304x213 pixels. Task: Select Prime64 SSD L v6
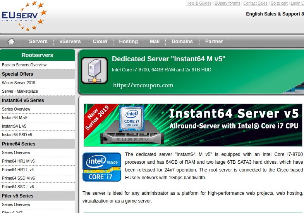point(37,187)
